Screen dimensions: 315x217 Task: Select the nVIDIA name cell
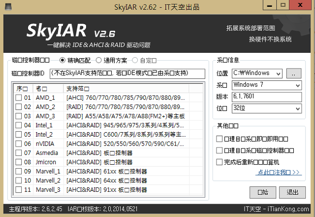pos(45,144)
